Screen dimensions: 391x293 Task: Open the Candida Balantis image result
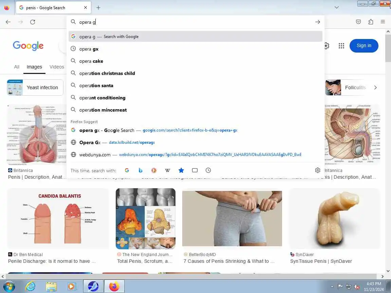[x=58, y=218]
